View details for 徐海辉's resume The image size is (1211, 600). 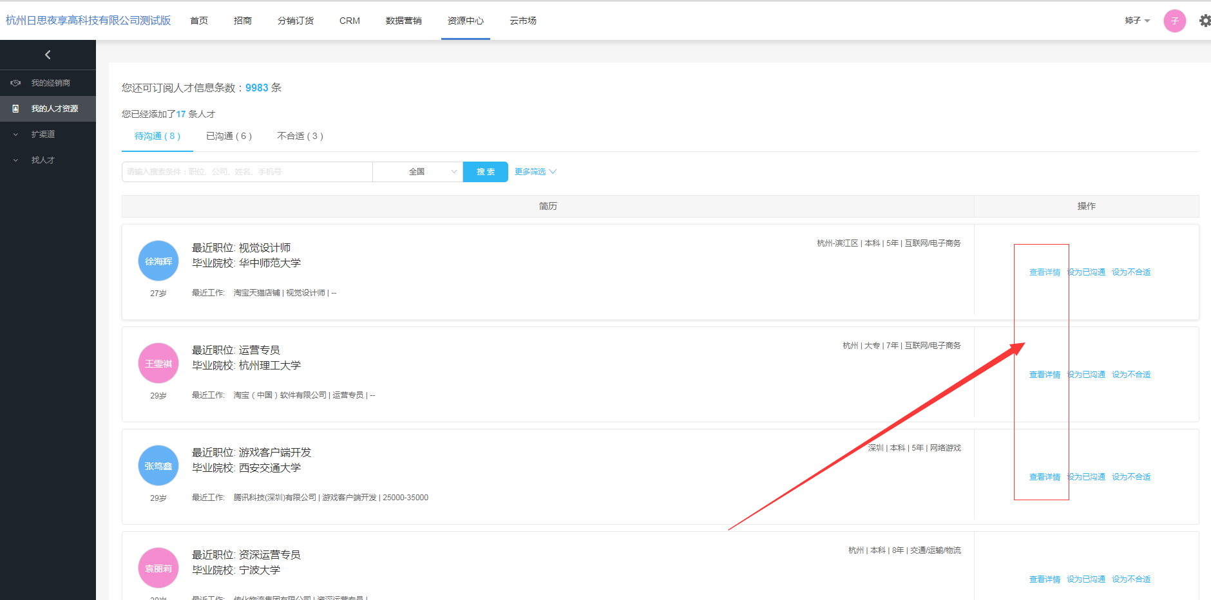point(1044,272)
